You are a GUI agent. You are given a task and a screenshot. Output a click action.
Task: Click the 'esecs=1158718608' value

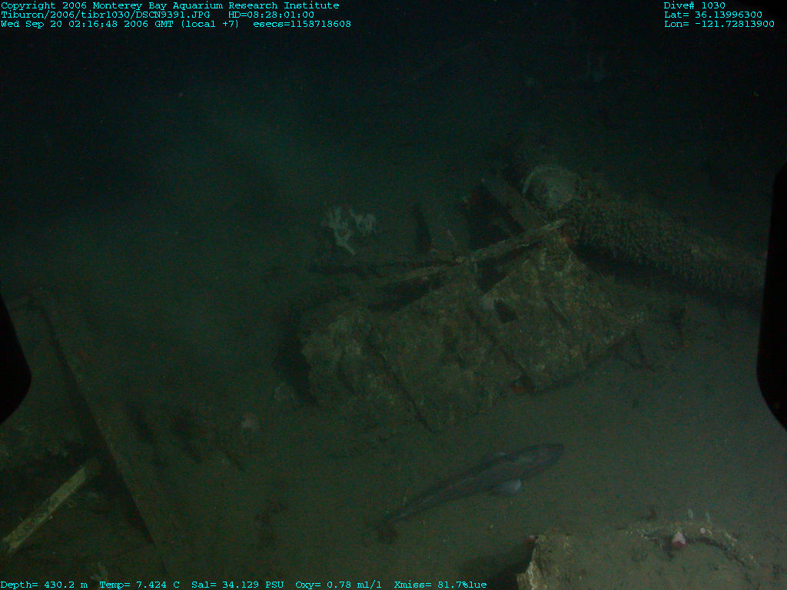[302, 24]
